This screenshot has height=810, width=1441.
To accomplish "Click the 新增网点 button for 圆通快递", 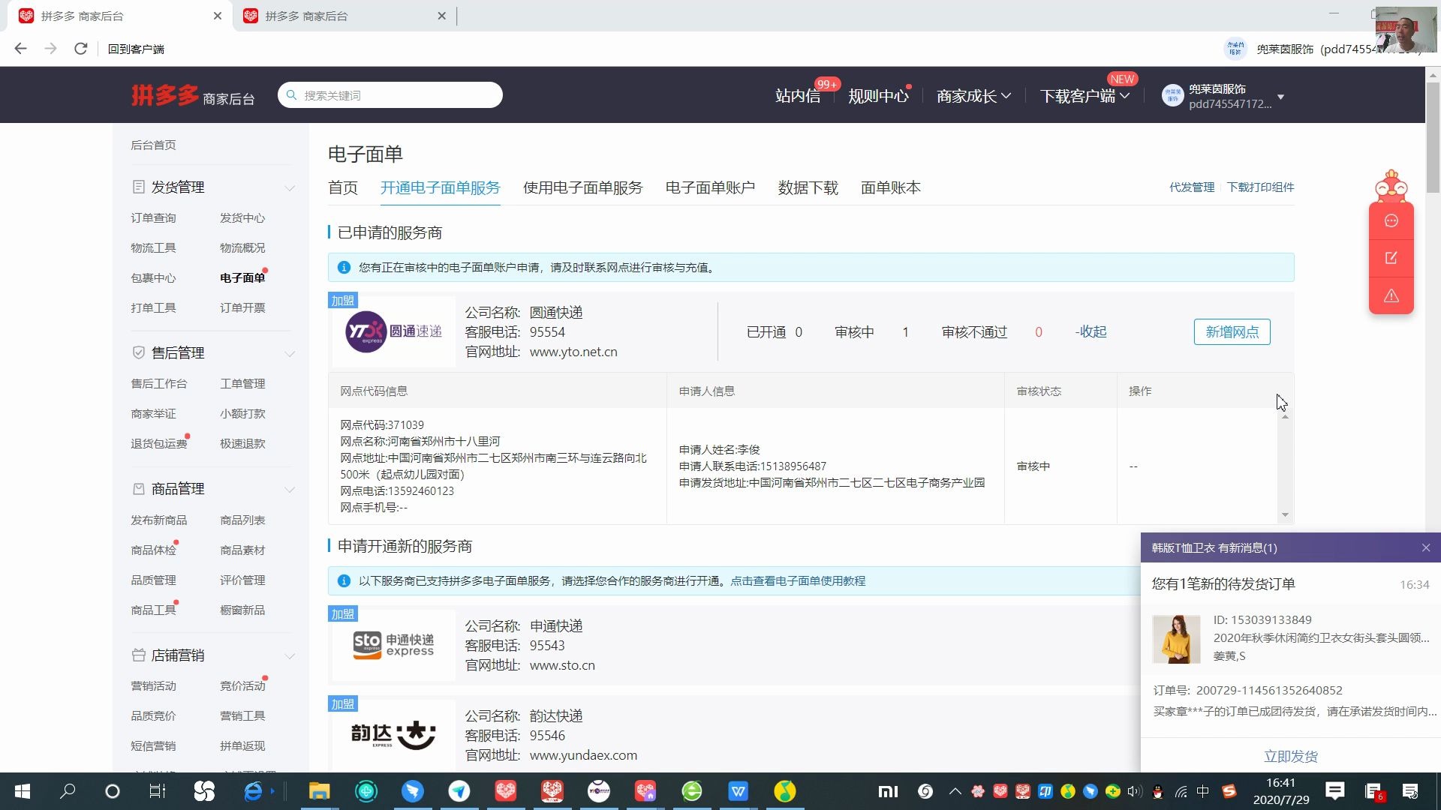I will tap(1231, 331).
